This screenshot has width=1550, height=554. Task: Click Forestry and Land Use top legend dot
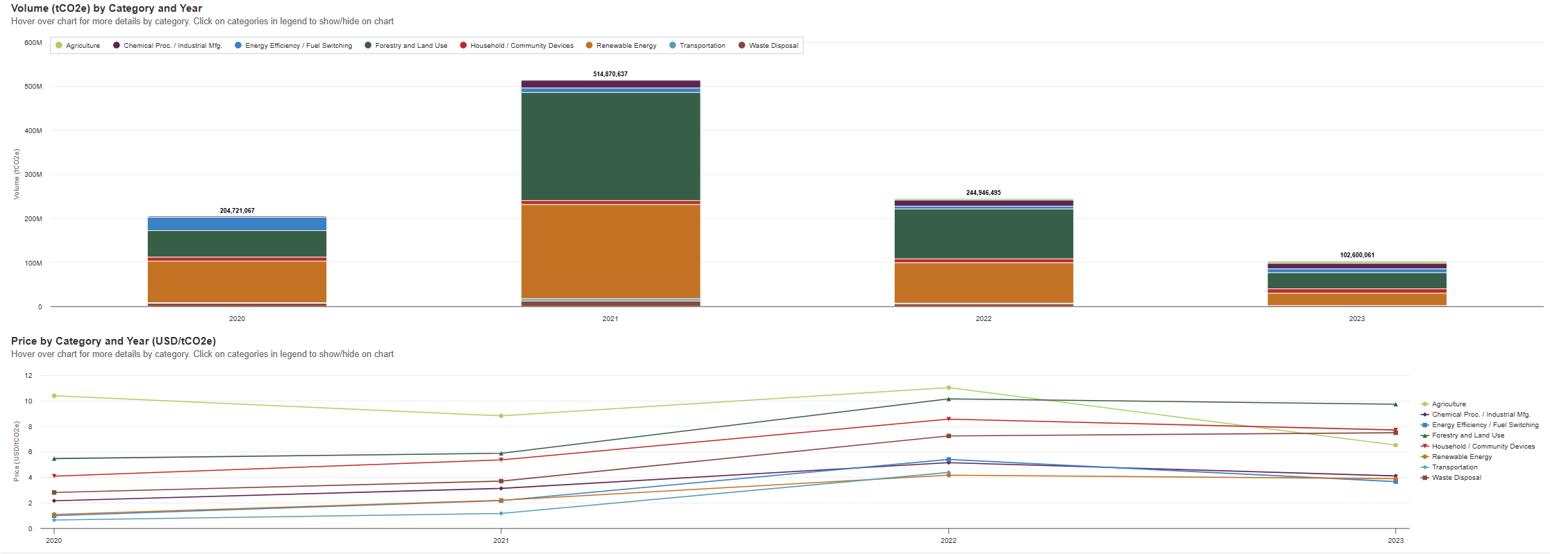pyautogui.click(x=368, y=46)
